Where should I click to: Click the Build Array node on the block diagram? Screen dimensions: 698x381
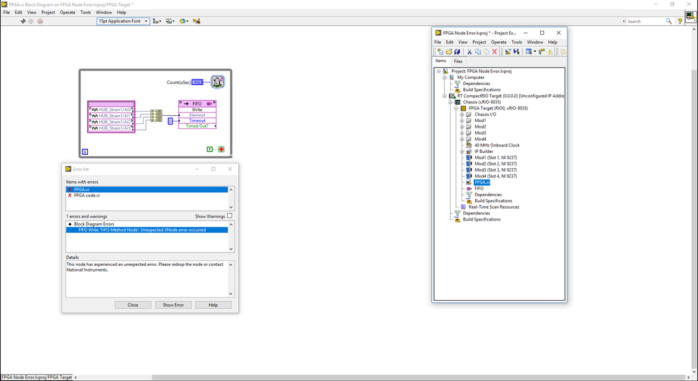156,116
